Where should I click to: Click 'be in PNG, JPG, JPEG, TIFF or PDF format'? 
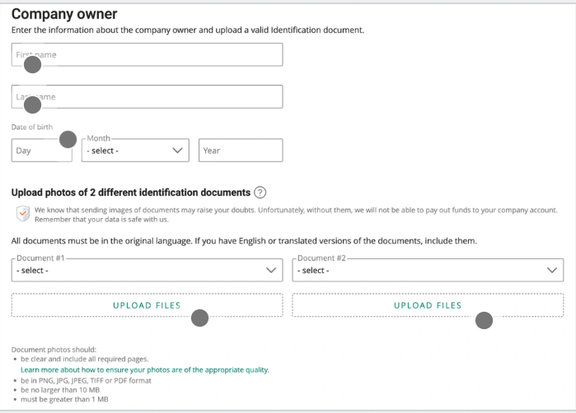(86, 381)
